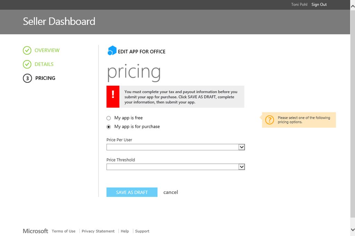Click the red exclamation warning icon
The height and width of the screenshot is (236, 355).
[x=113, y=96]
